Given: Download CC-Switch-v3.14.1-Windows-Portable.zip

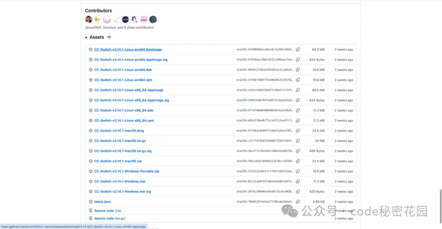Looking at the screenshot, I should click(x=127, y=171).
